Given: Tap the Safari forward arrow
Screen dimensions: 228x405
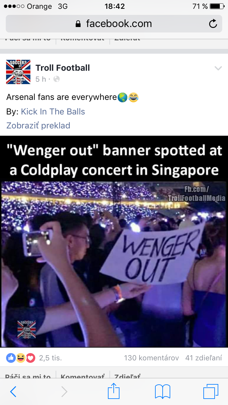Looking at the screenshot, I should point(64,392).
